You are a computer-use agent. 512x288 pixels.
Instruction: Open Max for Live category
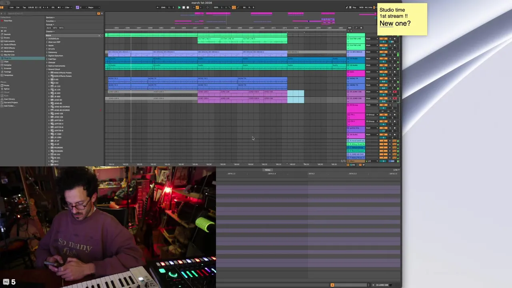(9, 55)
